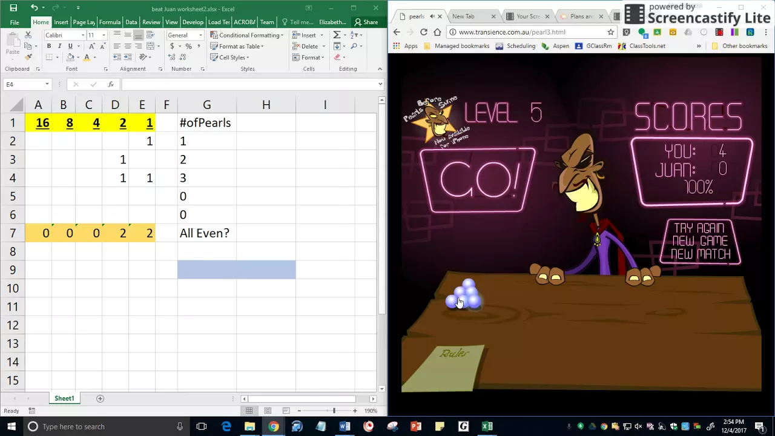Reload the page in Chrome

424,32
